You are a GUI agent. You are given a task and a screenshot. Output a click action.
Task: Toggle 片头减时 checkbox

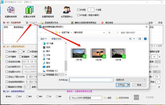tap(7, 52)
